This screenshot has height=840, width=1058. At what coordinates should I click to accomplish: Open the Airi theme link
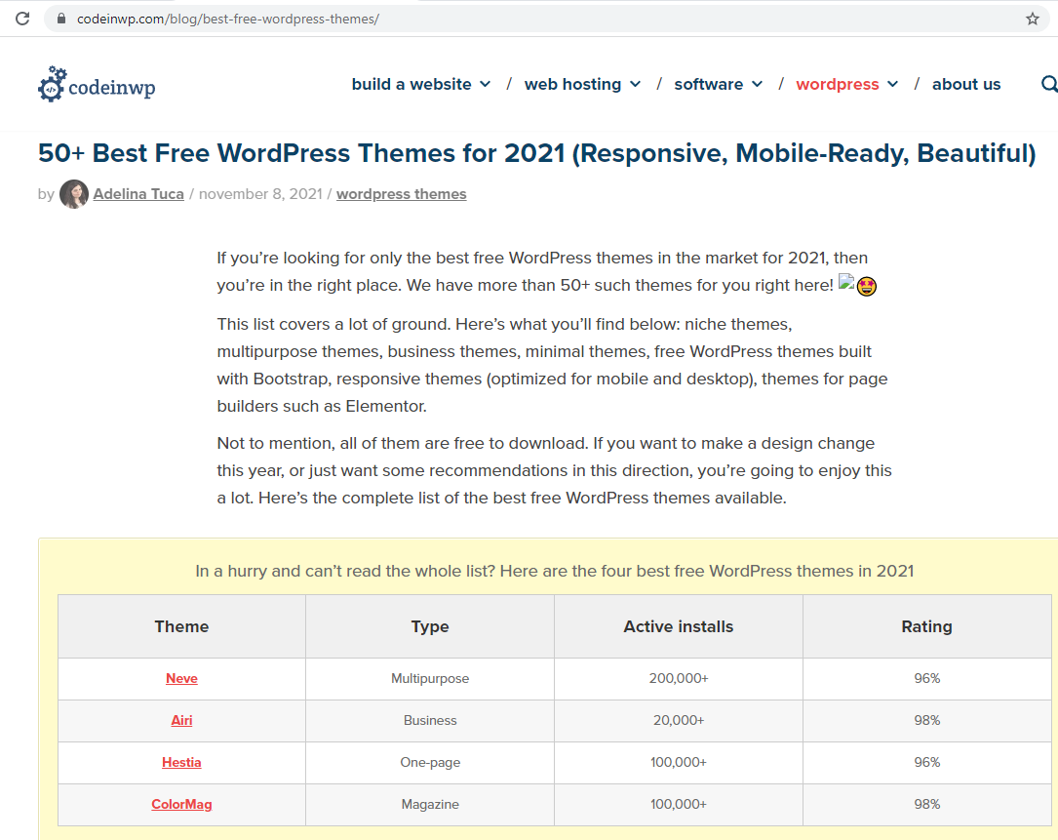(x=181, y=720)
